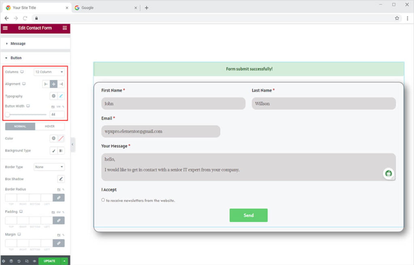This screenshot has height=265, width=414.
Task: Click the Email input field
Action: (x=161, y=131)
